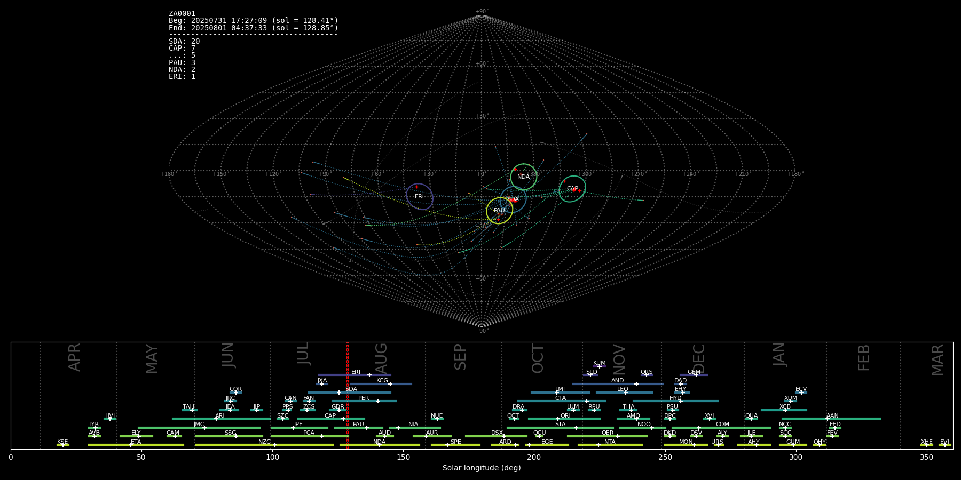Select the Beg: 20250731 17:27:09 line
The width and height of the screenshot is (961, 480).
[x=254, y=21]
